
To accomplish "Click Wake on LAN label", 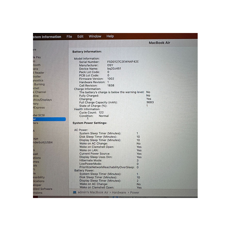I will (x=89, y=150).
